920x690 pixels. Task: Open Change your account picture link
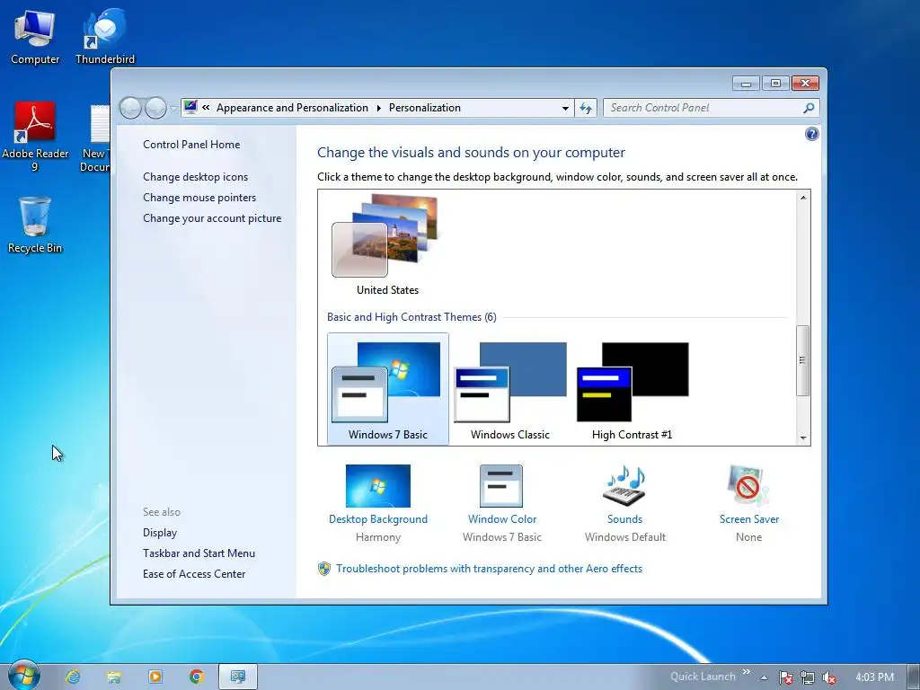[212, 218]
